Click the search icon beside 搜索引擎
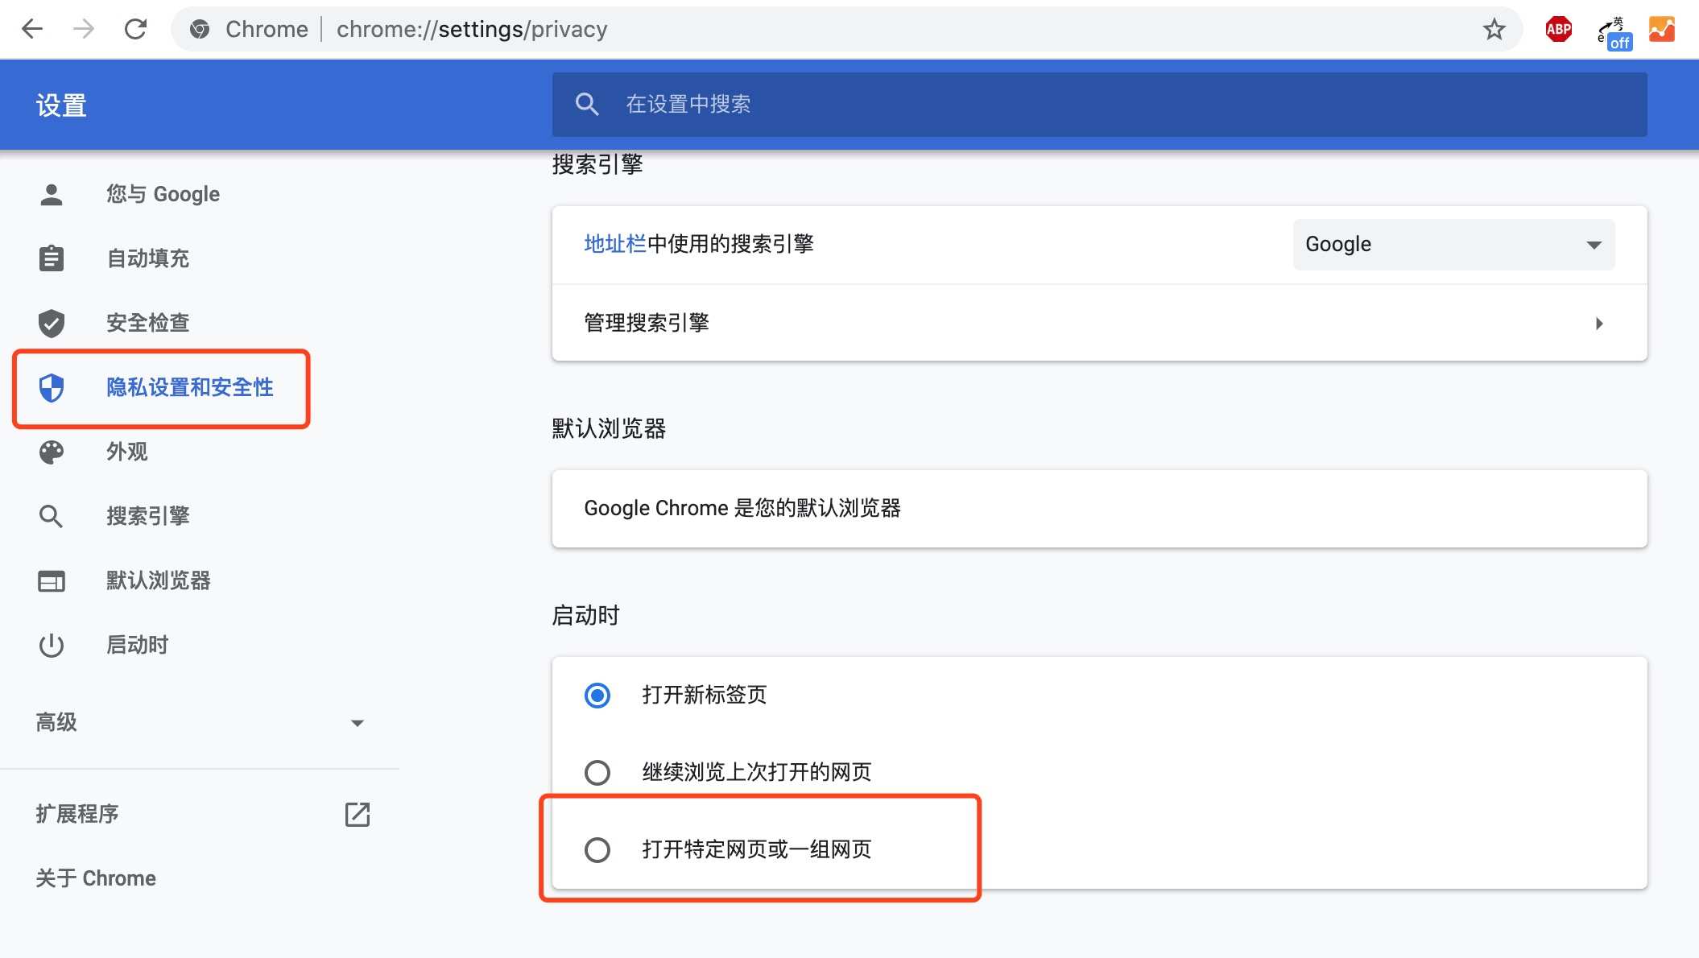1699x958 pixels. pos(52,516)
